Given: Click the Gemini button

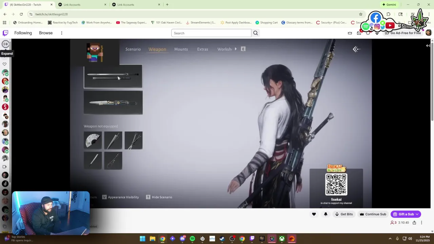Looking at the screenshot, I should pos(389,5).
